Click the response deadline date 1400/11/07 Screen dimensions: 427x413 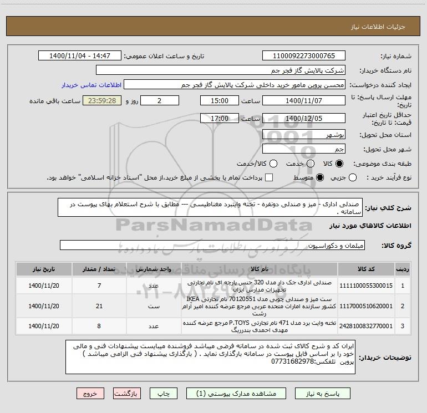pos(304,100)
